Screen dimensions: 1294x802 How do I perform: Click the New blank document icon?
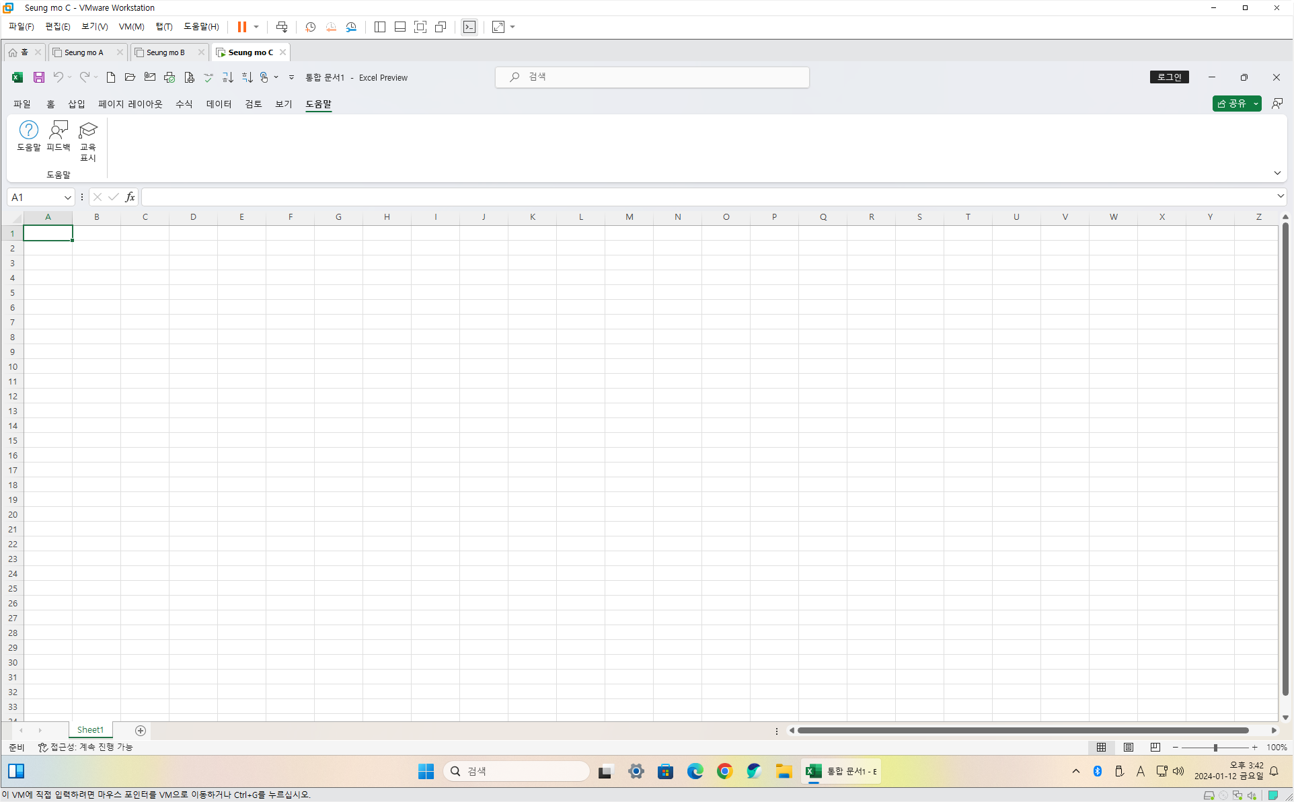click(x=111, y=77)
